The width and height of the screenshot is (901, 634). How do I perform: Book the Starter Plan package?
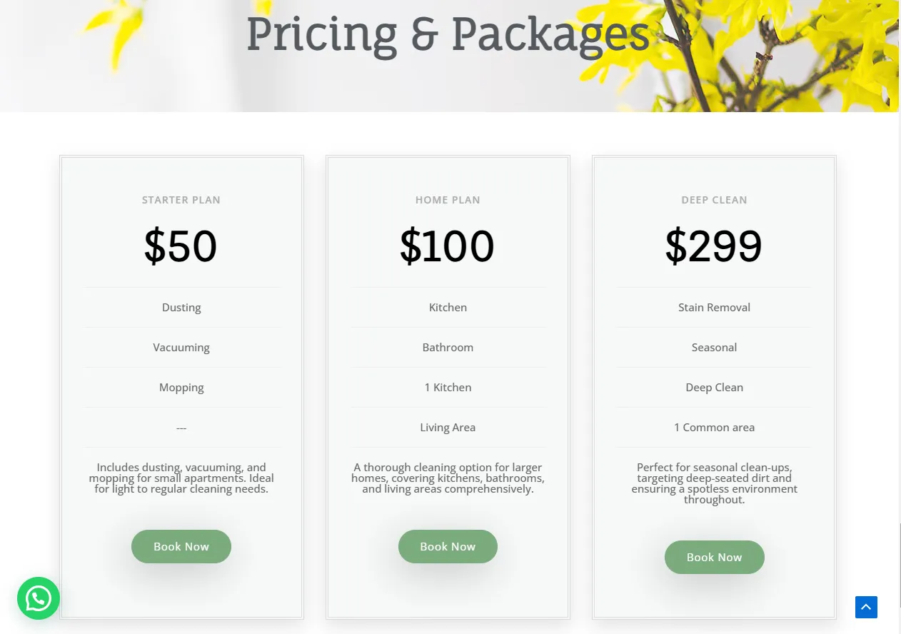pyautogui.click(x=181, y=546)
